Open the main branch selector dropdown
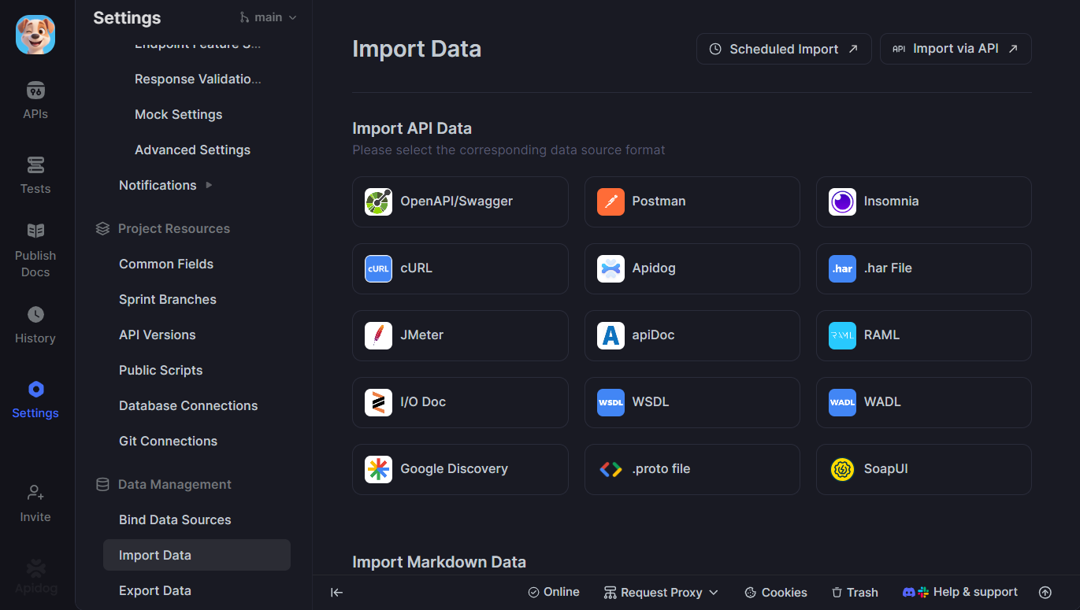Screen dimensions: 1080x610 coord(268,17)
